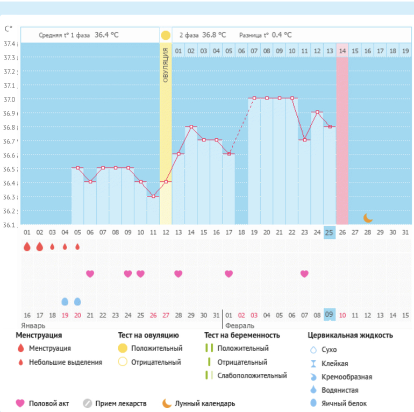Click the yellow ovulation circle in the header
The width and height of the screenshot is (414, 412).
pos(166,35)
